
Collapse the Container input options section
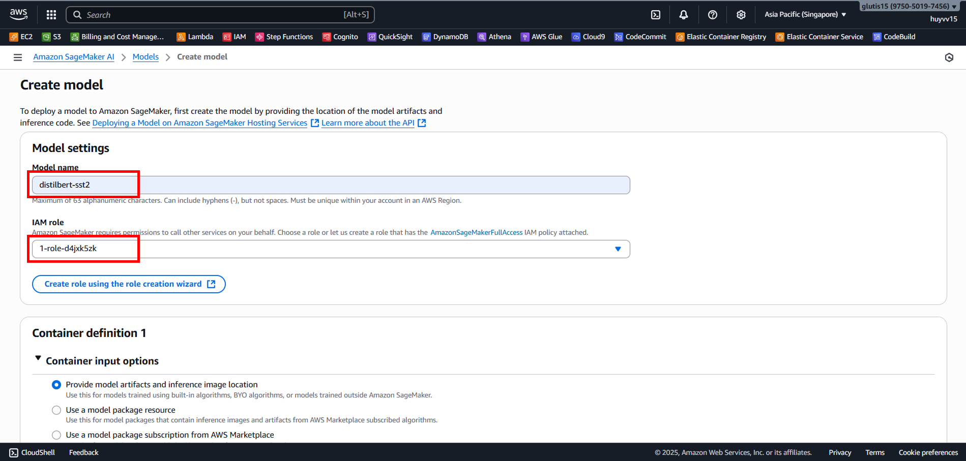[38, 359]
